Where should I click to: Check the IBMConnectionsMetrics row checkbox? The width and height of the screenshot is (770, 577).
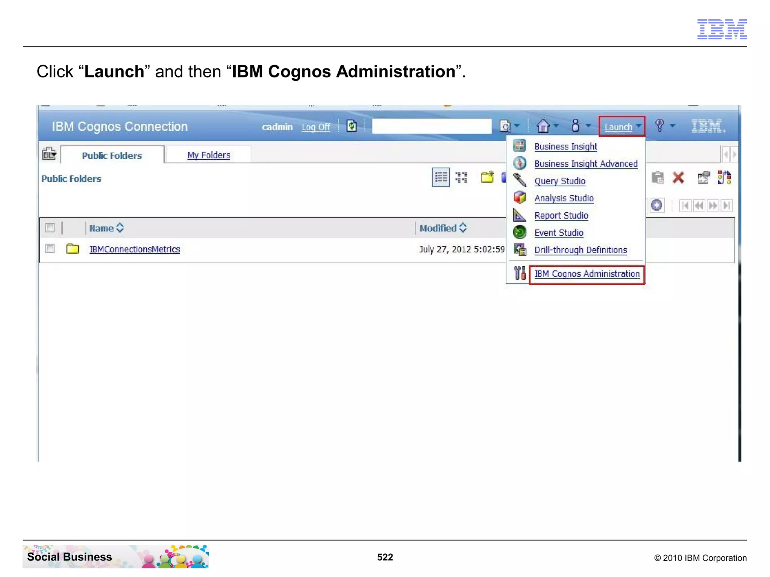tap(50, 249)
